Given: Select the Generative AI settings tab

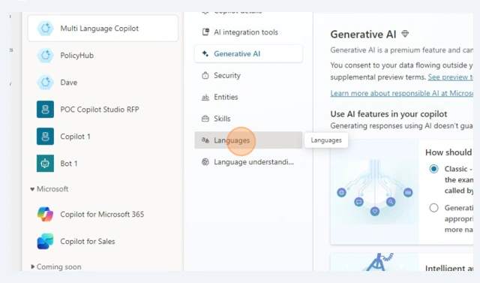Looking at the screenshot, I should (x=248, y=53).
